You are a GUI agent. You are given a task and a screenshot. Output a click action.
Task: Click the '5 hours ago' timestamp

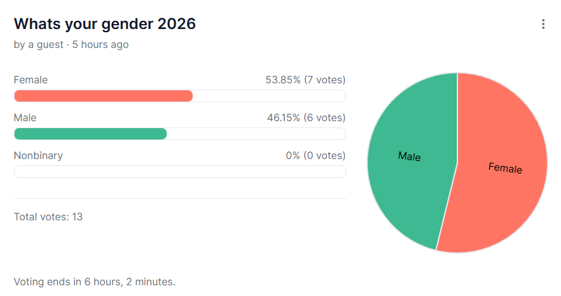click(x=100, y=45)
